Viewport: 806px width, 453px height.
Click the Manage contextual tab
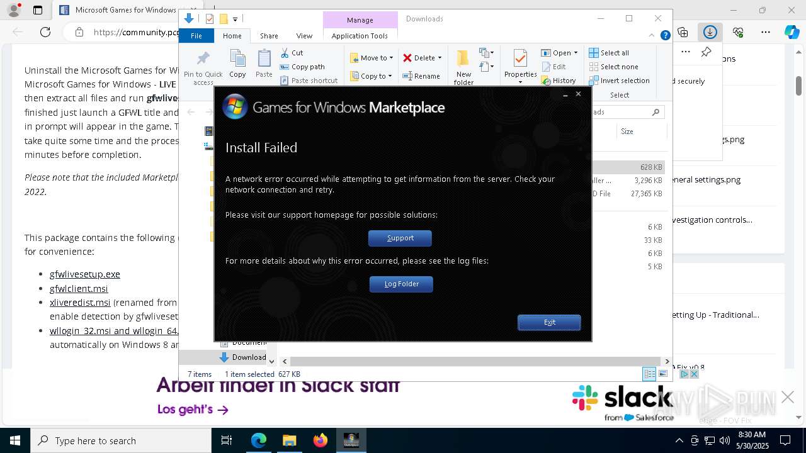point(360,20)
